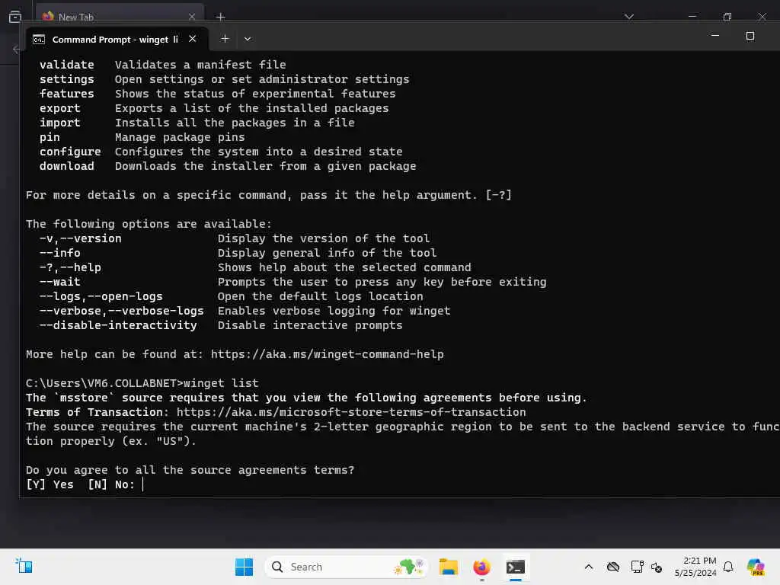Click the [Y] Yes option text

[50, 484]
